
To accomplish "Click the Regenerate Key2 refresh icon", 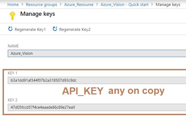I will click(x=55, y=29).
